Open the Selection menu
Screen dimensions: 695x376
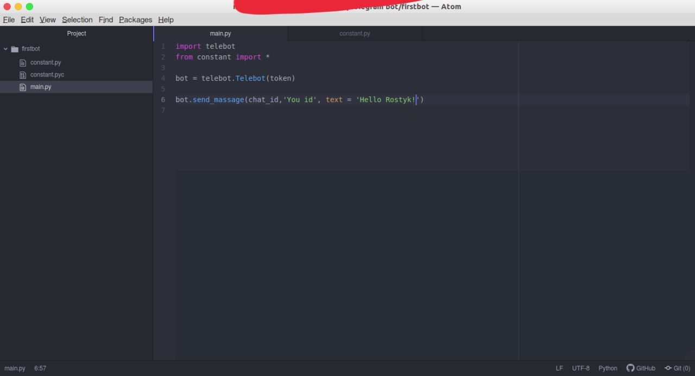pos(77,20)
